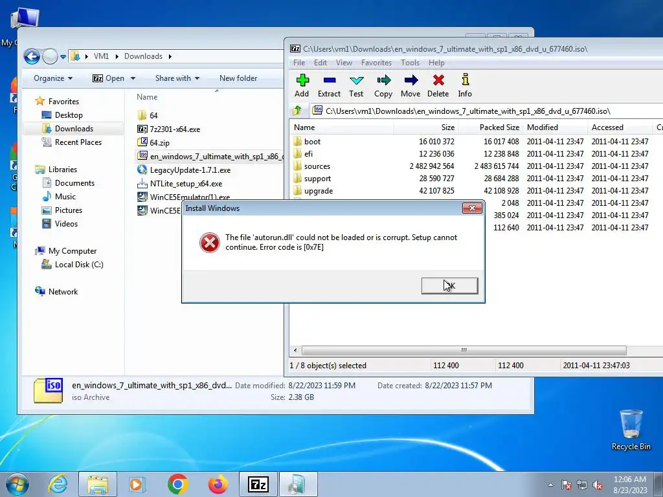Click OK in the Install Windows error dialog

449,285
